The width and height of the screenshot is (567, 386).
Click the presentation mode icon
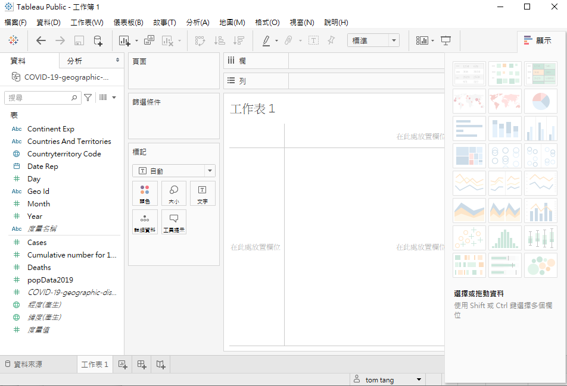coord(446,40)
